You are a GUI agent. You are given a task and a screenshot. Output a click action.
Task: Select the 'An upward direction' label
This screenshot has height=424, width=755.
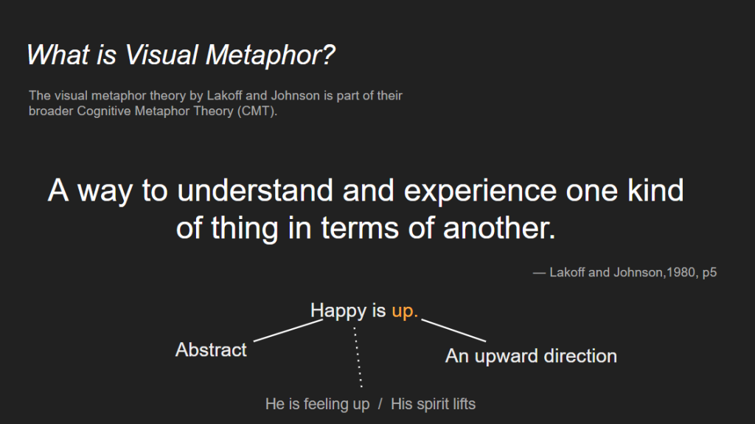coord(531,356)
